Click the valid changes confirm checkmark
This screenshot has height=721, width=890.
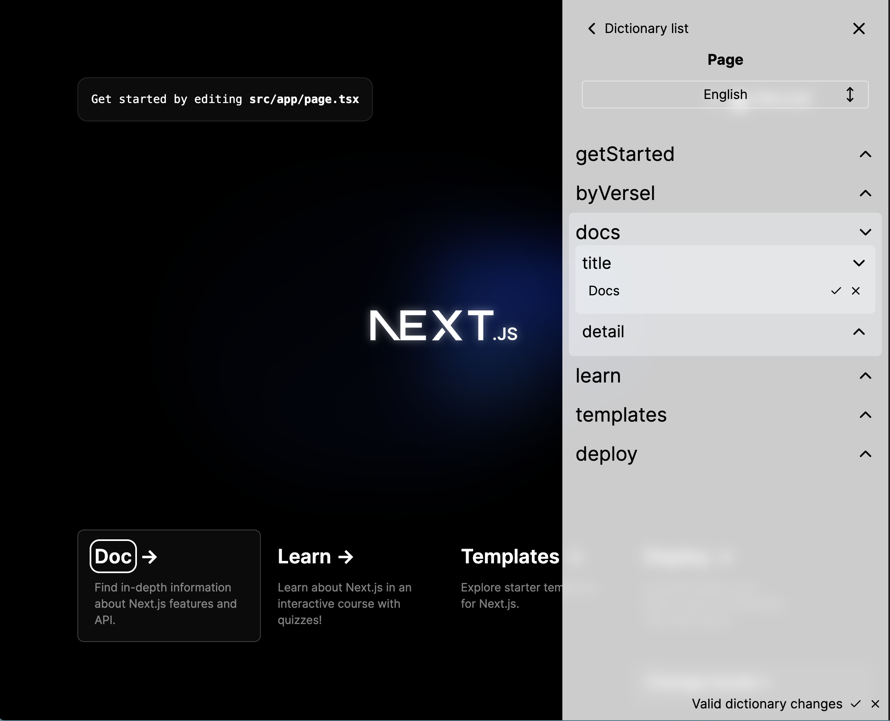tap(856, 704)
